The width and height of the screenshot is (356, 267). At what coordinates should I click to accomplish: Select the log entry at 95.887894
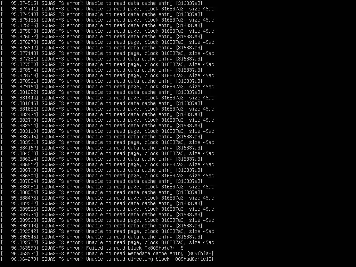pos(102,181)
